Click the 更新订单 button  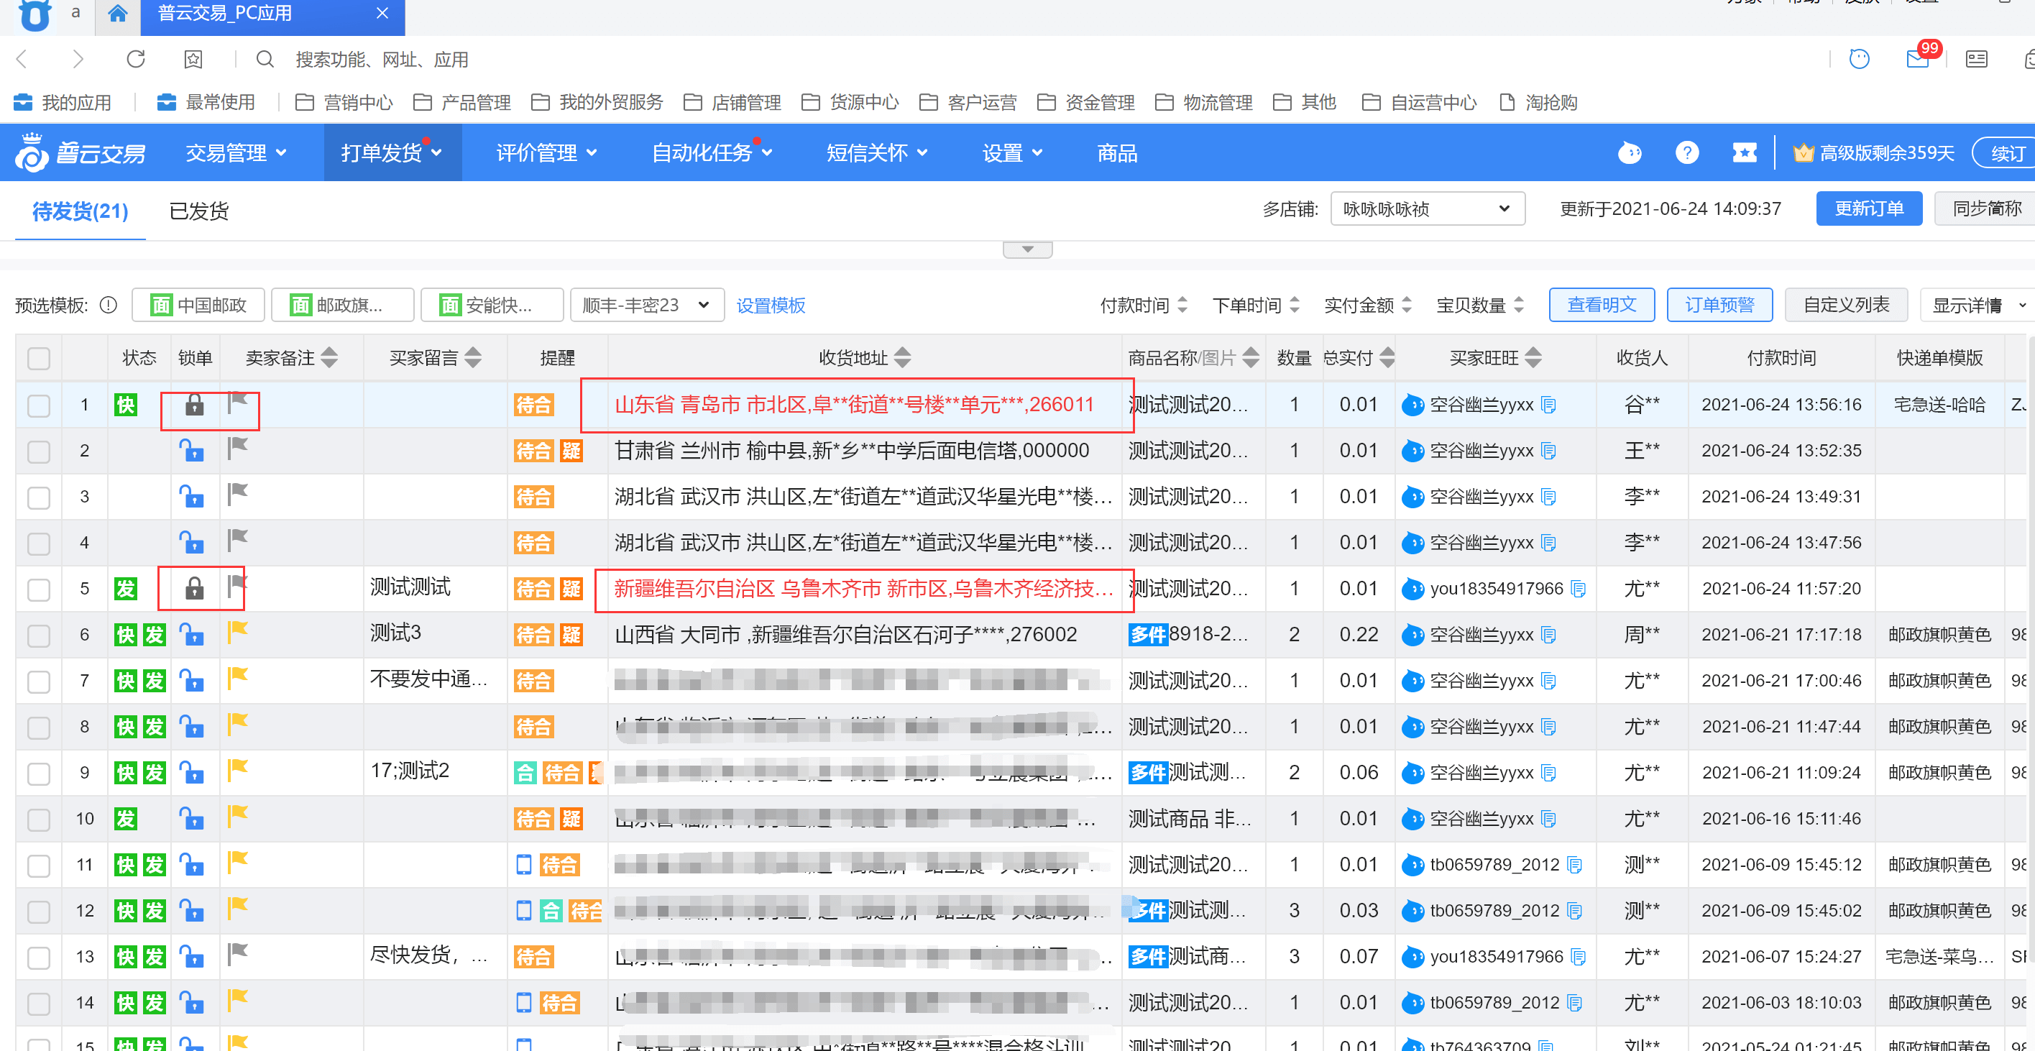(x=1868, y=208)
